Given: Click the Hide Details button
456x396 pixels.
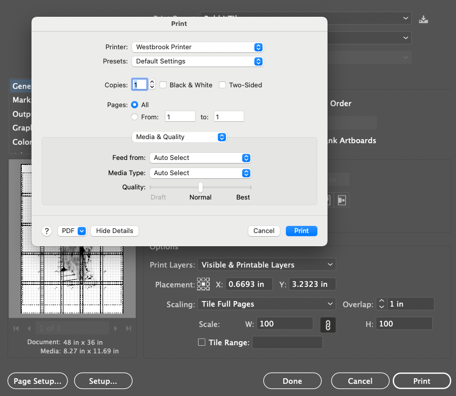Looking at the screenshot, I should [x=114, y=230].
